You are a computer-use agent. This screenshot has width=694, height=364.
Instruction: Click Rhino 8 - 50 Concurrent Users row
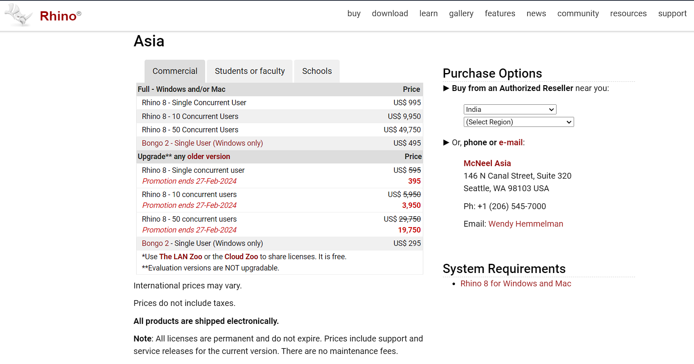(280, 130)
